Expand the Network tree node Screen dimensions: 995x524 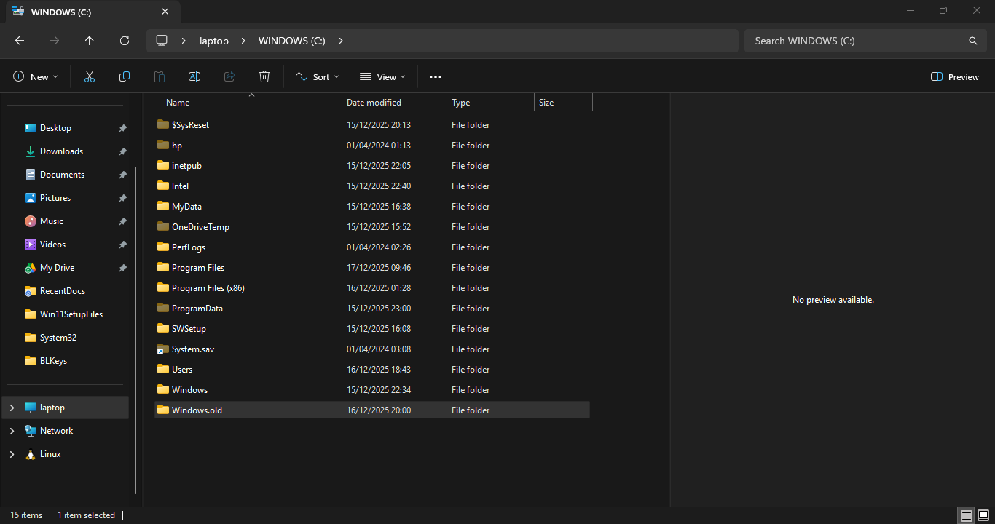12,431
